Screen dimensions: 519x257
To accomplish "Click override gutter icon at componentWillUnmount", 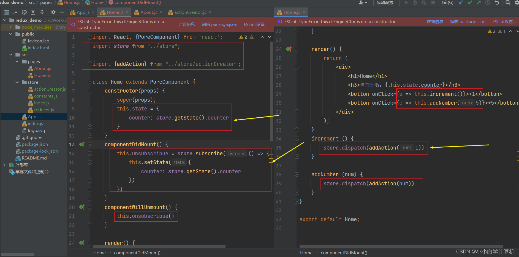I will (82, 207).
